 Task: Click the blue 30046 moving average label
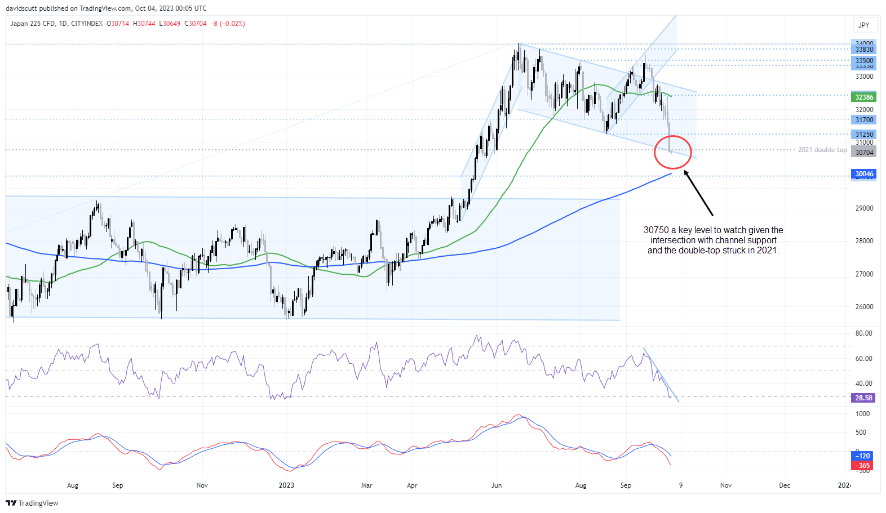point(864,174)
